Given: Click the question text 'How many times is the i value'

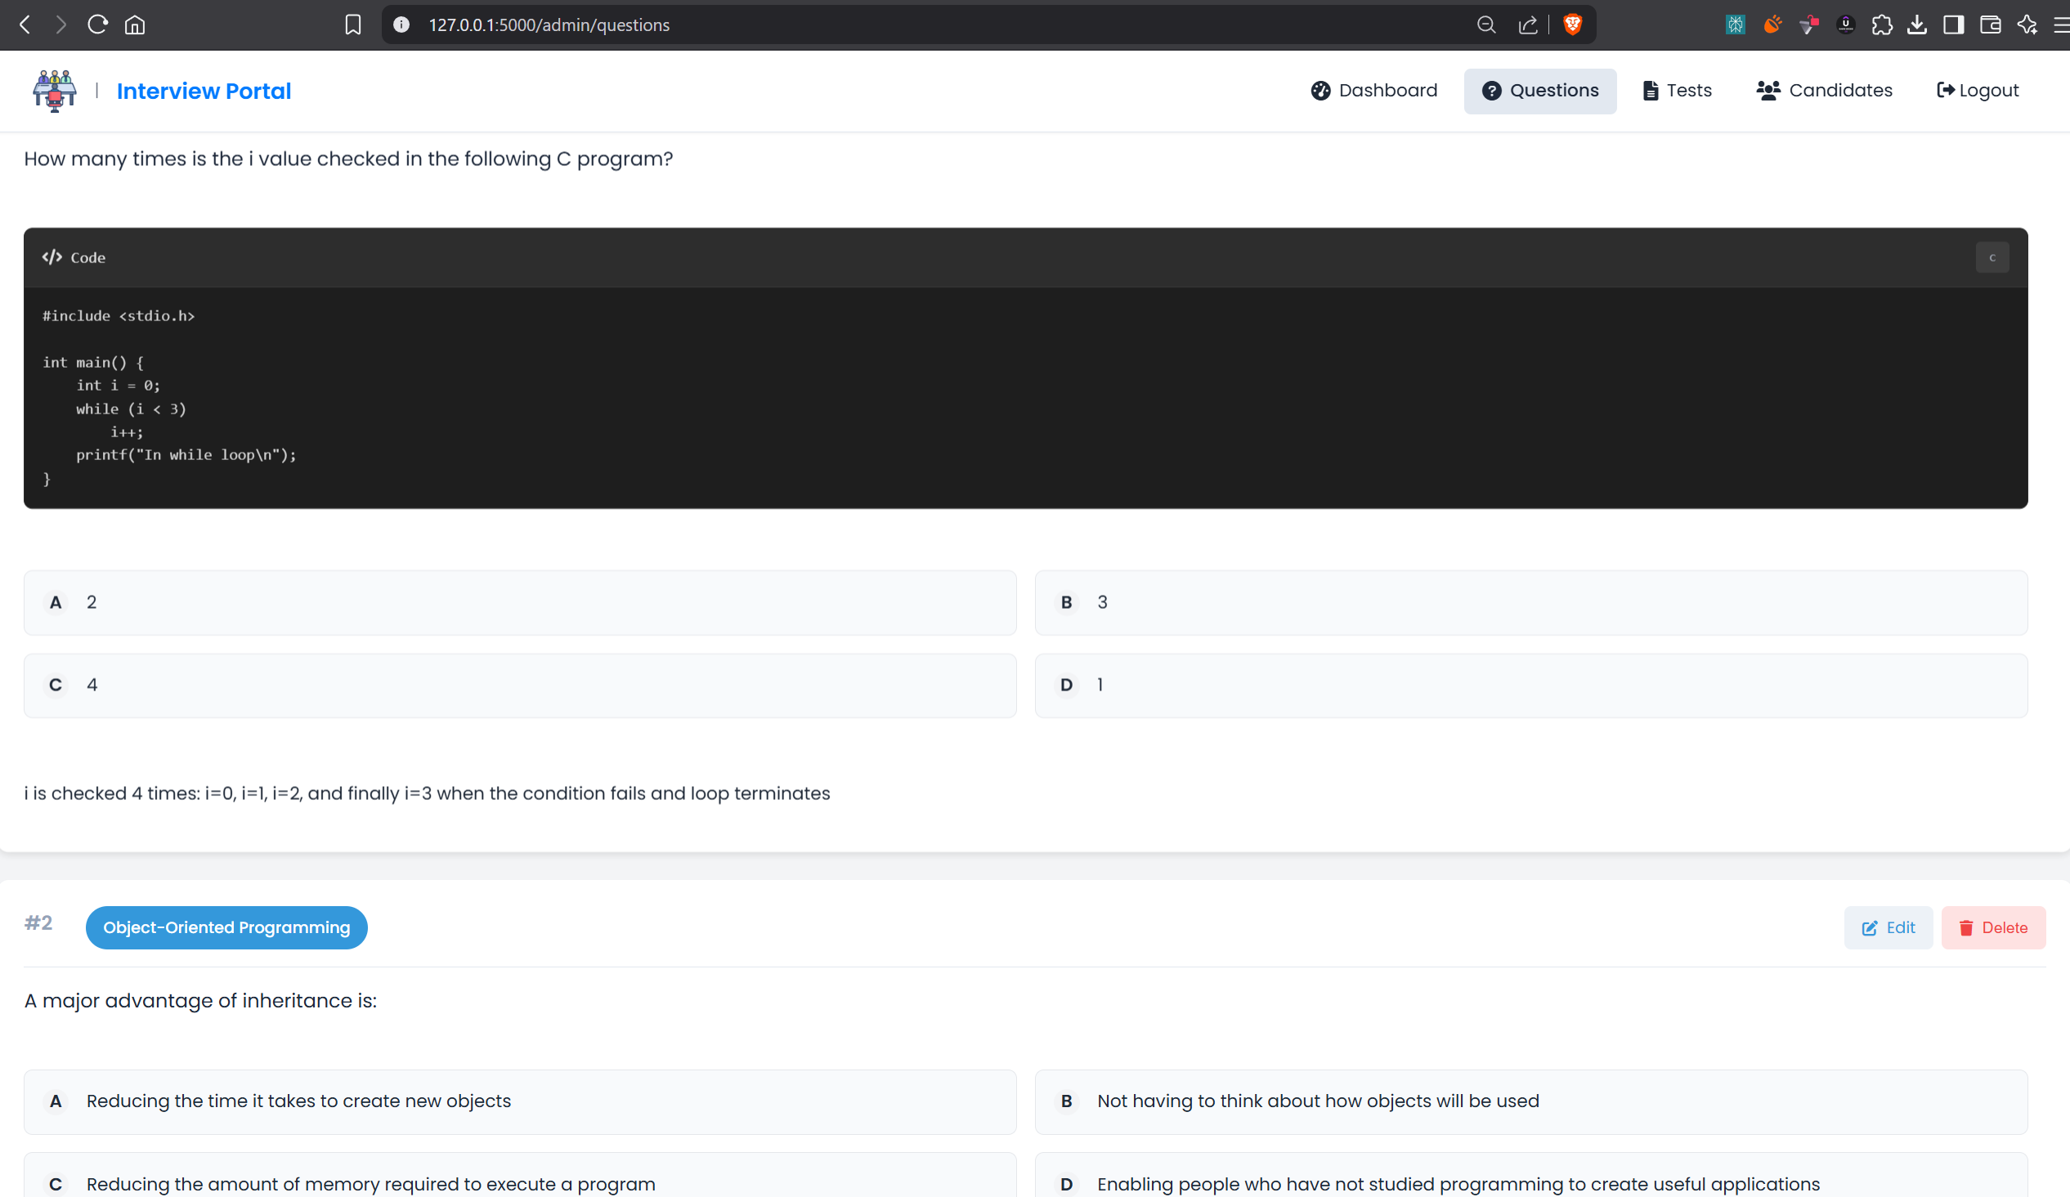Looking at the screenshot, I should 348,159.
